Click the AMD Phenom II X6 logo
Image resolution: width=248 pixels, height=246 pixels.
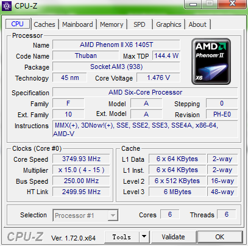pos(211,61)
